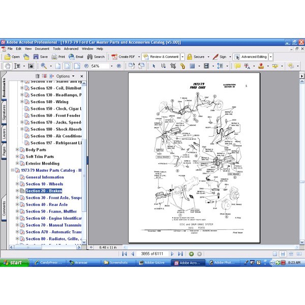Go to first page

125,254
